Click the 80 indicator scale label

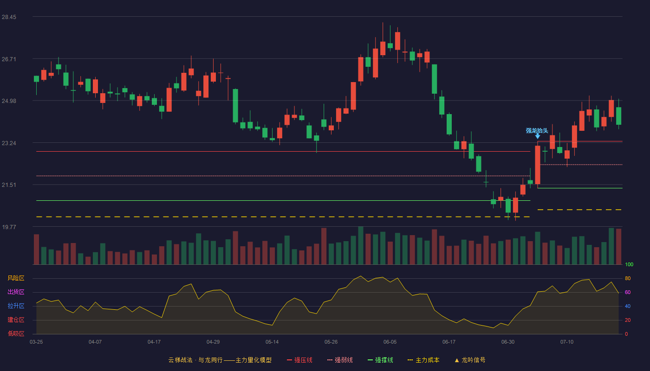(x=628, y=279)
